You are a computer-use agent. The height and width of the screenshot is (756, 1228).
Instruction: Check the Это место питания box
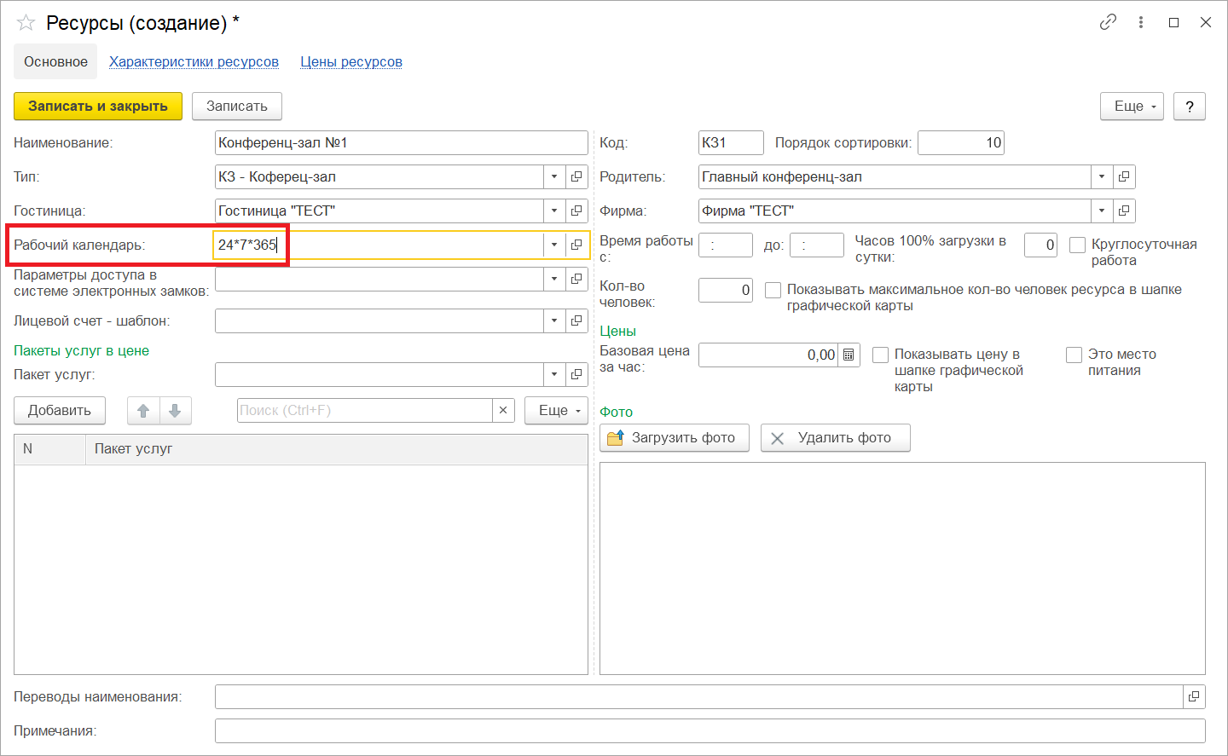point(1074,355)
